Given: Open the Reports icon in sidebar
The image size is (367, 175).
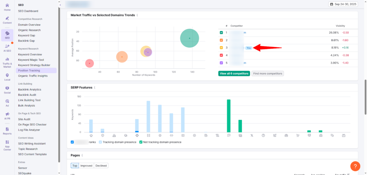Looking at the screenshot, I should click(x=7, y=130).
